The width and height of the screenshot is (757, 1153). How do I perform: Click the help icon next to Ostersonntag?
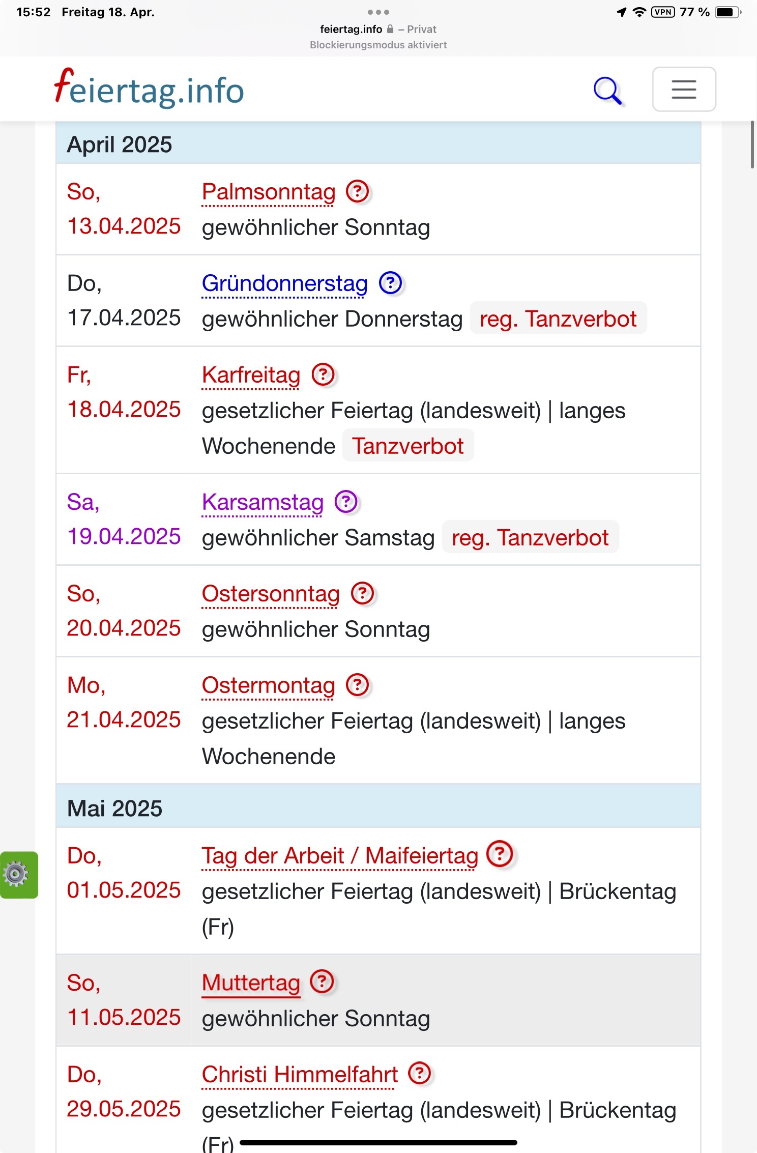point(363,593)
